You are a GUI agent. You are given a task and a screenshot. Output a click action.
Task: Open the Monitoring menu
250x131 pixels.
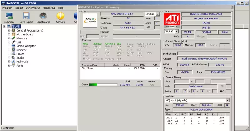pos(49,8)
